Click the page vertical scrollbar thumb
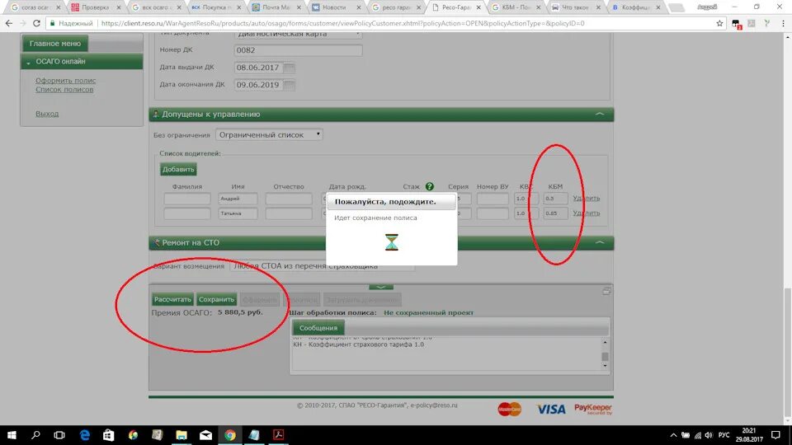792x445 pixels. pos(787,351)
